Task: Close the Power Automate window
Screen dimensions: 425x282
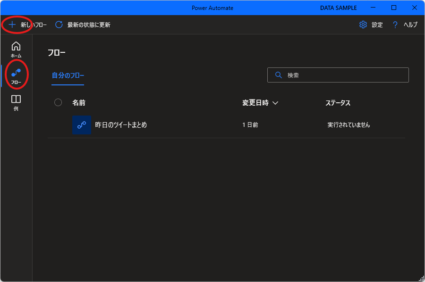Action: 415,8
